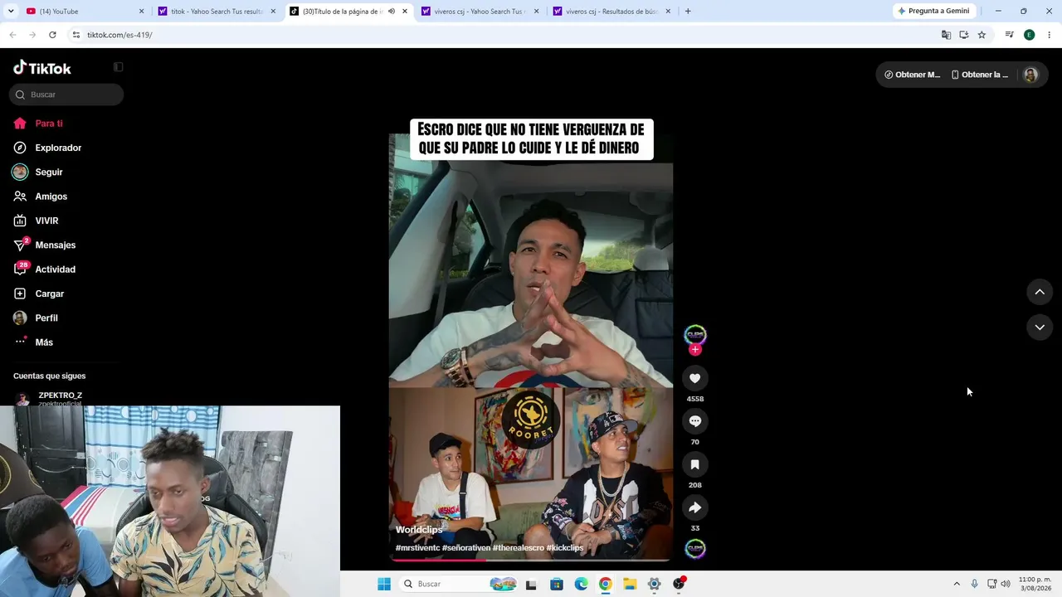This screenshot has width=1062, height=597.
Task: Open the #kickclips hashtag
Action: click(565, 548)
